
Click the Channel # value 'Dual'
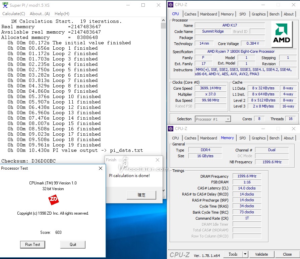[272, 150]
